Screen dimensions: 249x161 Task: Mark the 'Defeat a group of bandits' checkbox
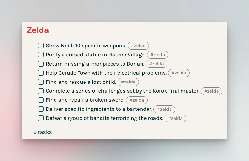click(41, 118)
